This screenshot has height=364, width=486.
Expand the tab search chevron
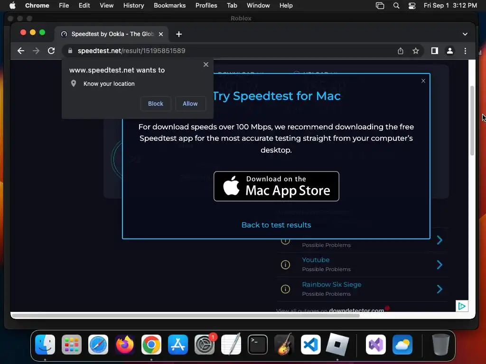pyautogui.click(x=465, y=34)
